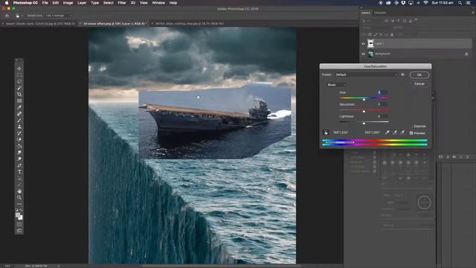Select the Magic Wand tool
Viewport: 476px width, 268px height.
click(19, 88)
